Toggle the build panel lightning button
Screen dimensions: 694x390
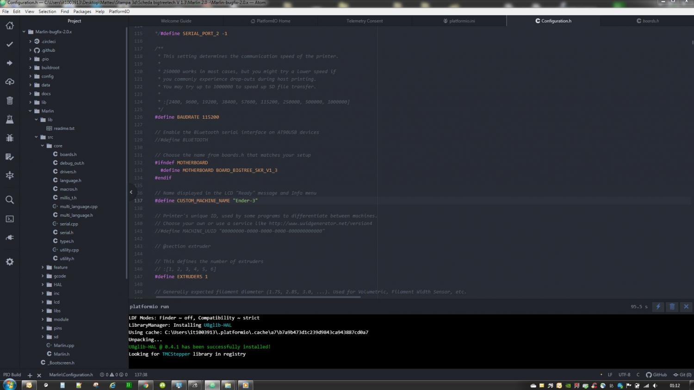pyautogui.click(x=658, y=306)
